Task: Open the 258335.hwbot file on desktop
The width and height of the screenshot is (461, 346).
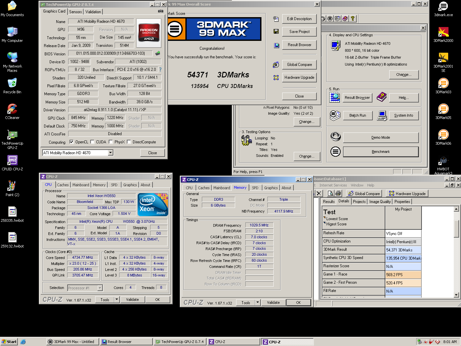Action: click(x=12, y=214)
